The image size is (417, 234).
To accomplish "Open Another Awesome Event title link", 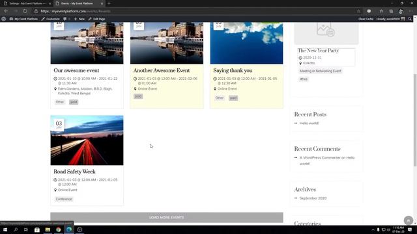I will (x=162, y=70).
